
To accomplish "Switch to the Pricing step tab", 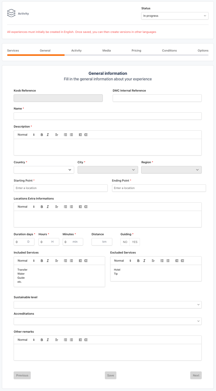I will 136,51.
